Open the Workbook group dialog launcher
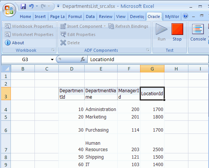The width and height of the screenshot is (209, 168). coord(53,50)
